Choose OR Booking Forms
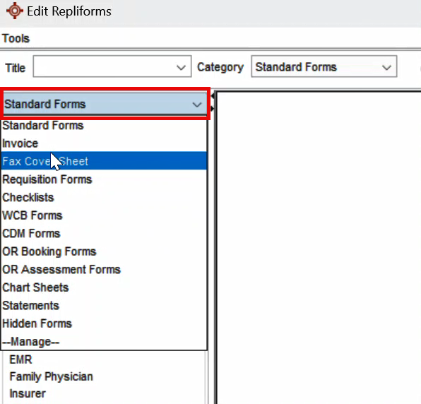 [104, 251]
